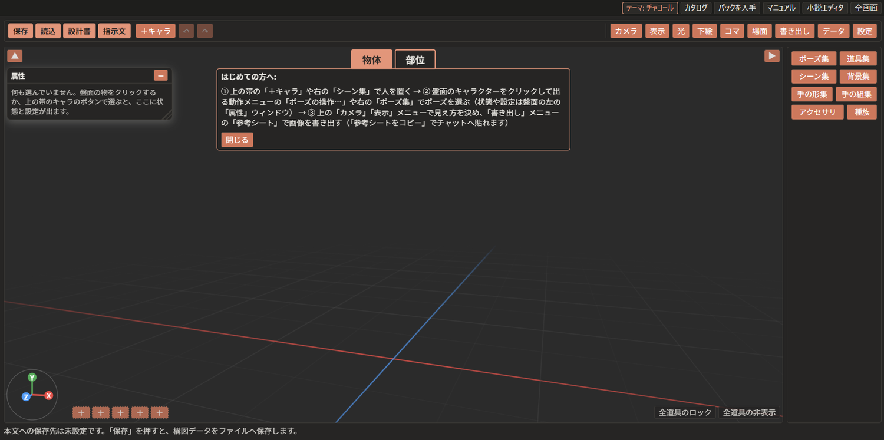Collapse the right panel with the play-arrow icon
The height and width of the screenshot is (440, 884).
click(771, 56)
